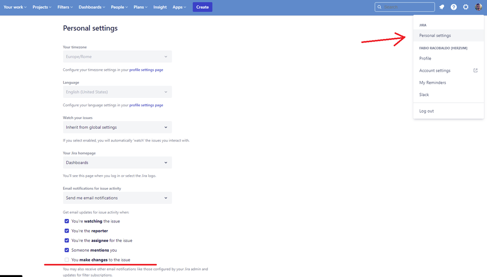The image size is (487, 277).
Task: Uncheck Someone mentions you checkbox
Action: (67, 250)
